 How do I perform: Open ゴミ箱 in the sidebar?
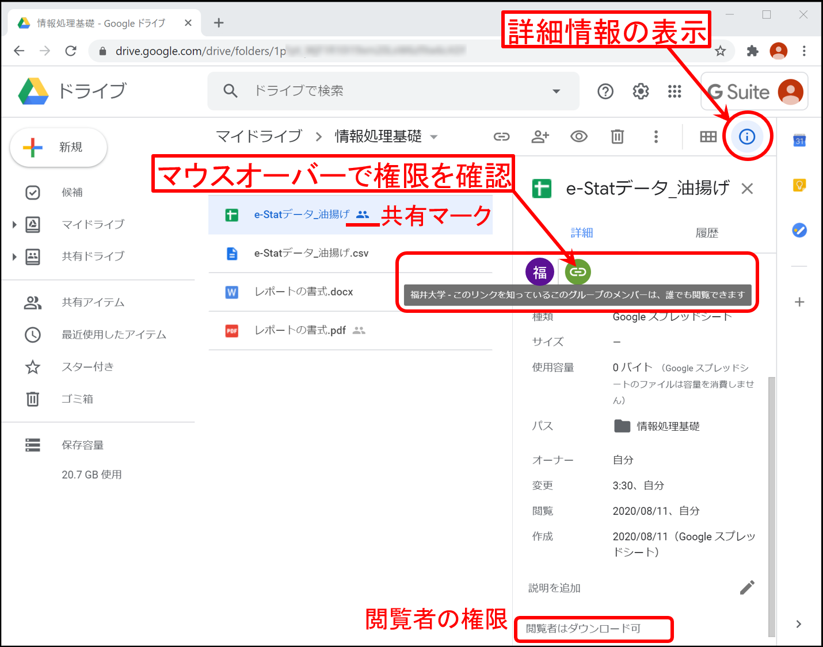tap(77, 399)
